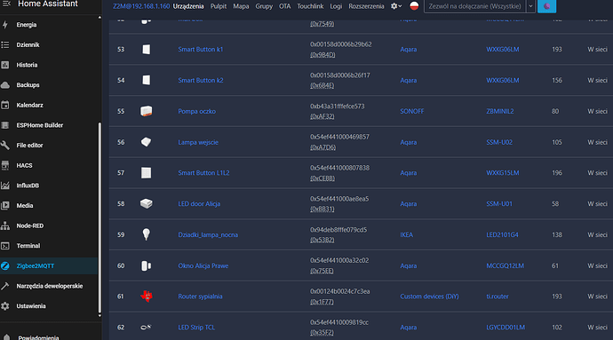613x340 pixels.
Task: Open the Lampa wejscie device link
Action: (x=198, y=142)
